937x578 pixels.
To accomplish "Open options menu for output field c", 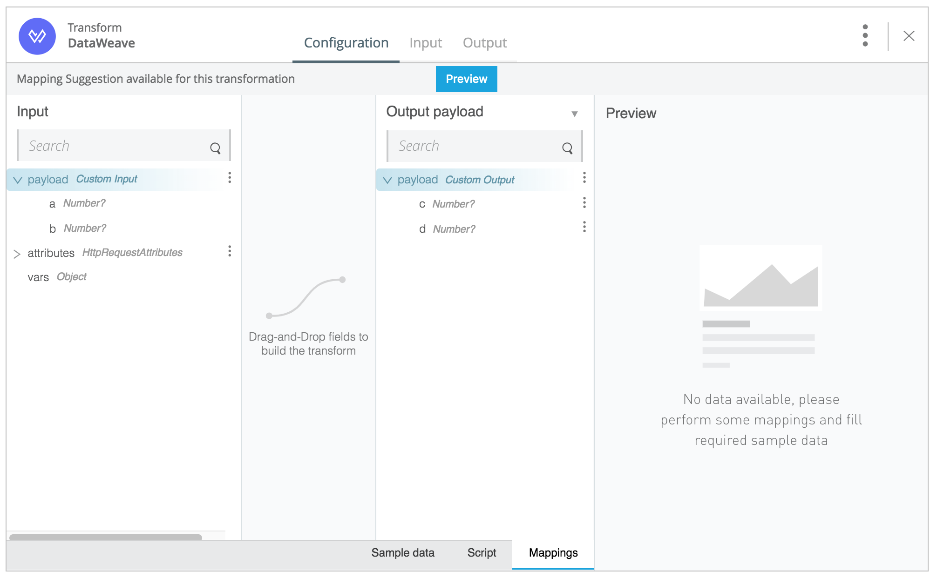I will pos(584,202).
